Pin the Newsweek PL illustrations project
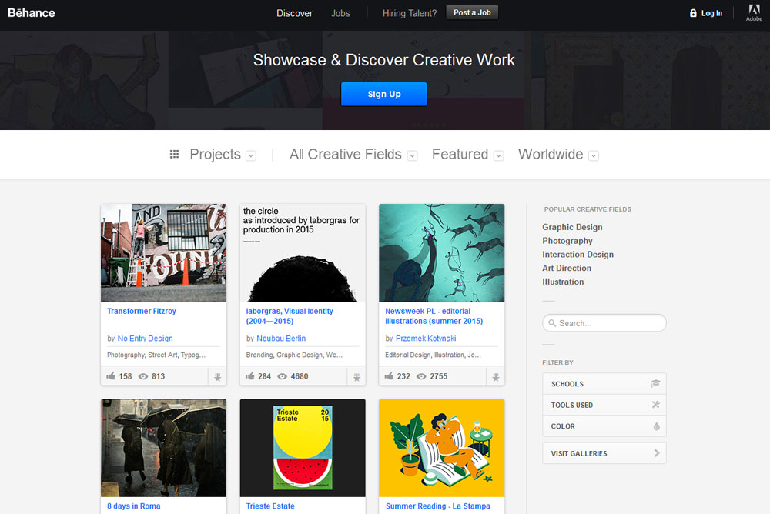This screenshot has width=770, height=514. coord(495,377)
